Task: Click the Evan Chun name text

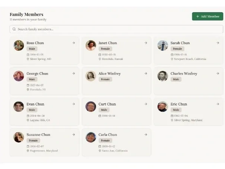Action: 35,104
